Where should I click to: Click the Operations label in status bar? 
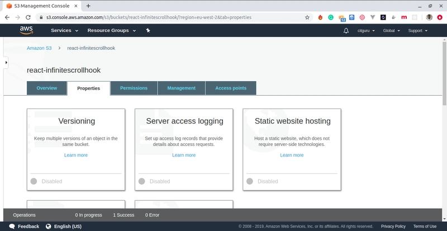tap(24, 215)
